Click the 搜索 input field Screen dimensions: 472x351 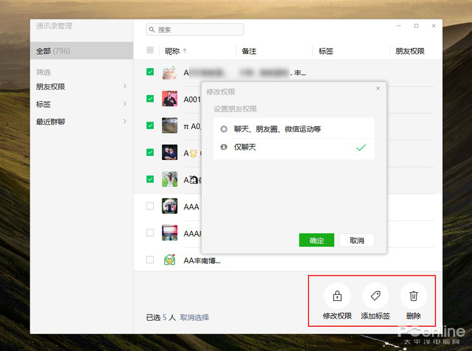(x=195, y=30)
